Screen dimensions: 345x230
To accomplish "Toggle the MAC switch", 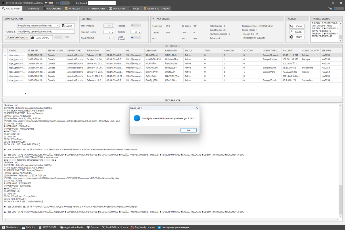I will (59, 37).
